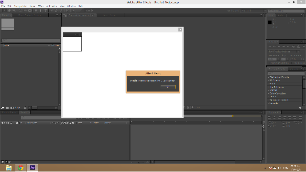The width and height of the screenshot is (306, 172).
Task: Open the Preview panel options menu
Action: coord(301,42)
